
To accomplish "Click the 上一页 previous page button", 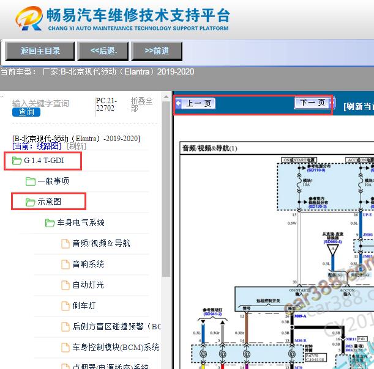I will (195, 104).
